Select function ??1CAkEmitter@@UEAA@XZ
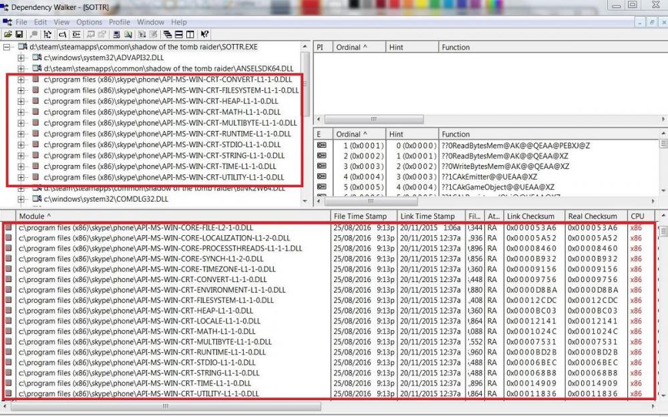668x417 pixels. pyautogui.click(x=489, y=176)
